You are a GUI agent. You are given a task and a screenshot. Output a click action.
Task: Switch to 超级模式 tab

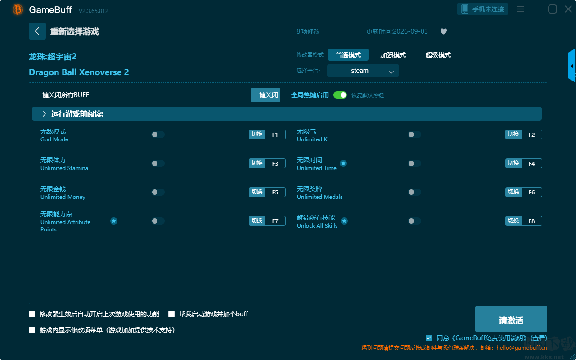(438, 55)
